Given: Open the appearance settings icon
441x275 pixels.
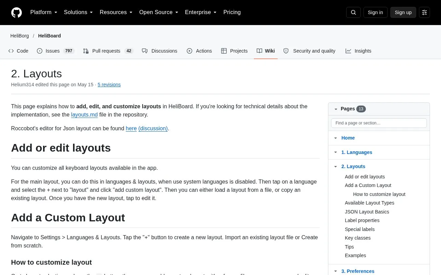Looking at the screenshot, I should [x=424, y=12].
